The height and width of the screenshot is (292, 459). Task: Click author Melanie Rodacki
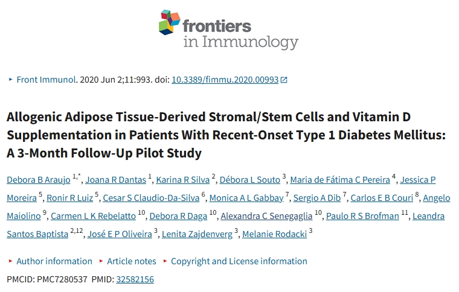point(274,234)
